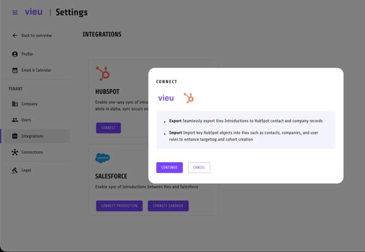Open the apps grid menu icon

pos(15,13)
